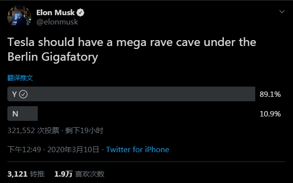
Task: Open the tweet timestamp 下午12:49
Action: pyautogui.click(x=24, y=150)
